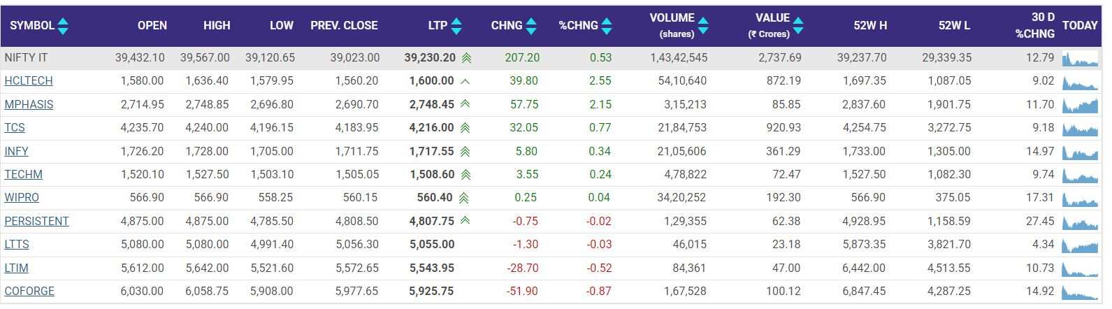Select the WIPRO symbol link
The image size is (1112, 309).
point(22,198)
